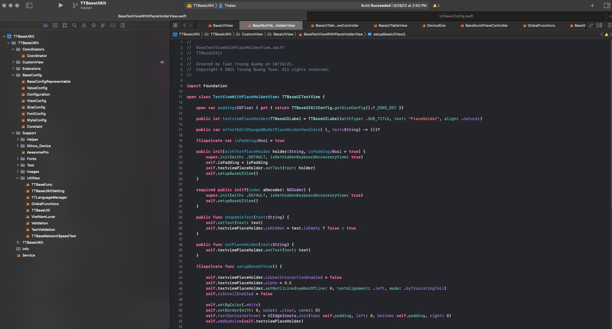
Task: Open the Library with the plus button
Action: click(x=592, y=5)
